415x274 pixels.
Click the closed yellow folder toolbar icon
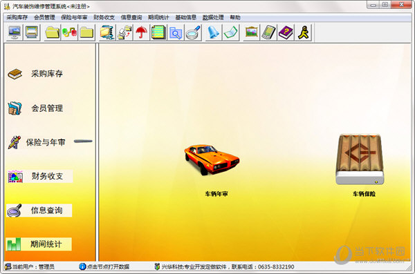pos(86,32)
